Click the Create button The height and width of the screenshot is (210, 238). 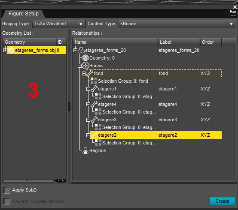[x=223, y=201]
